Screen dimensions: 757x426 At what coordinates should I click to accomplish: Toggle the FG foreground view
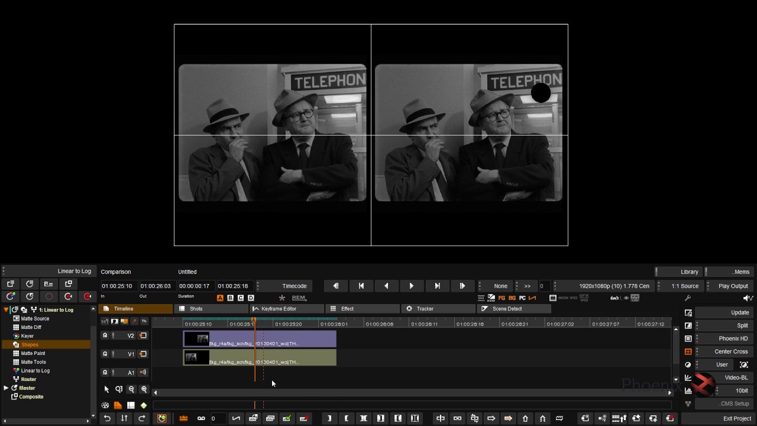coord(502,298)
